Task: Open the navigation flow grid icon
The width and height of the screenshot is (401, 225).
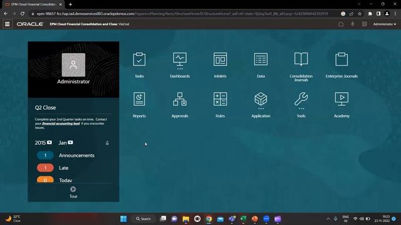Action: coord(365,24)
